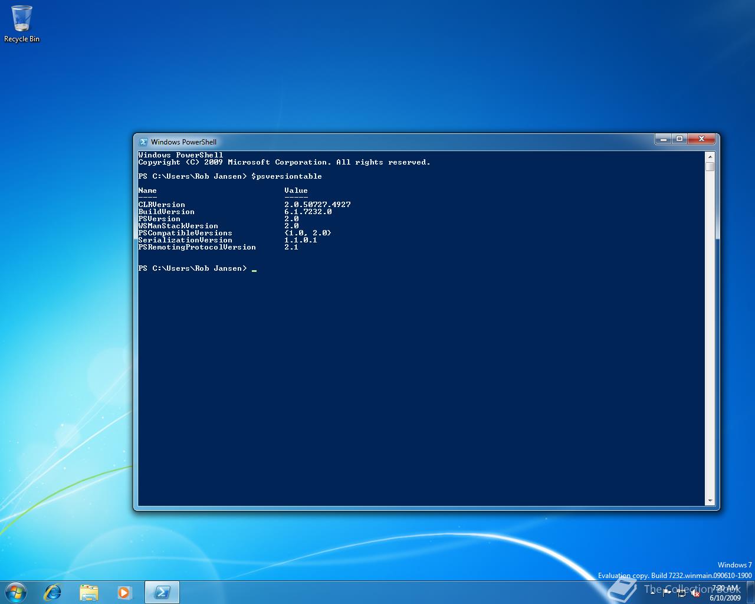Click the Show desktop button
This screenshot has height=604, width=755.
750,592
